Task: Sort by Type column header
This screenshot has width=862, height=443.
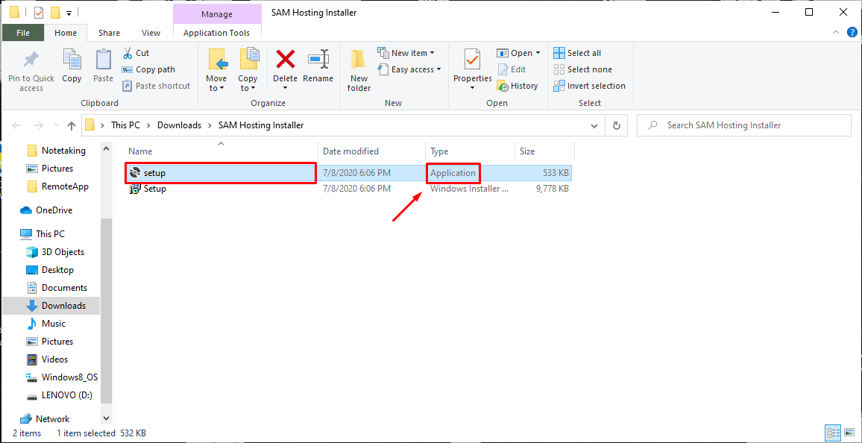Action: tap(470, 151)
